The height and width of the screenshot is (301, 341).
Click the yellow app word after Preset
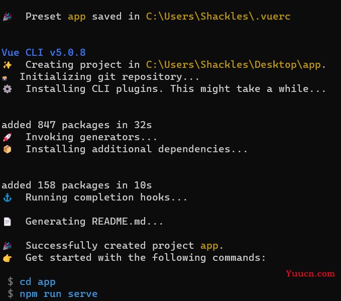click(77, 17)
